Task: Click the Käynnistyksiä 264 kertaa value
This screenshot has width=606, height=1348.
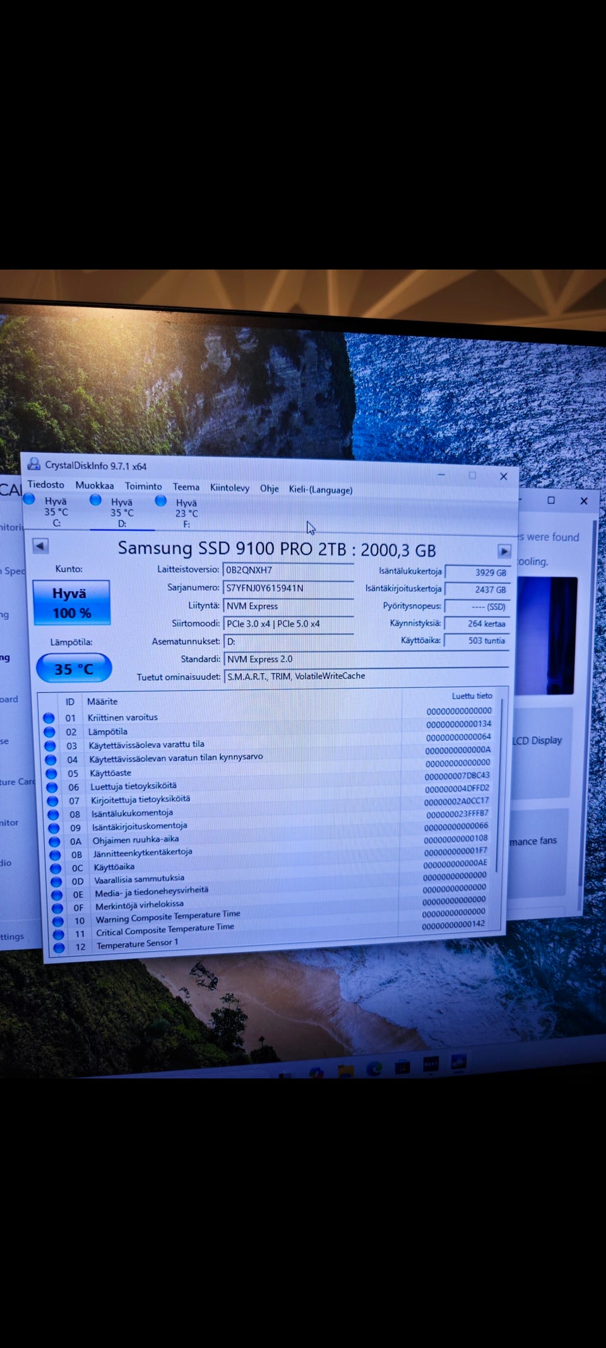Action: click(477, 624)
